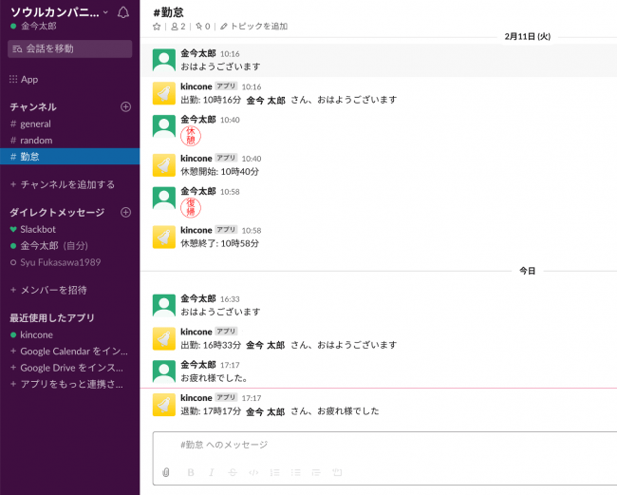The height and width of the screenshot is (495, 617).
Task: Click the attach file paperclip icon
Action: [x=165, y=472]
